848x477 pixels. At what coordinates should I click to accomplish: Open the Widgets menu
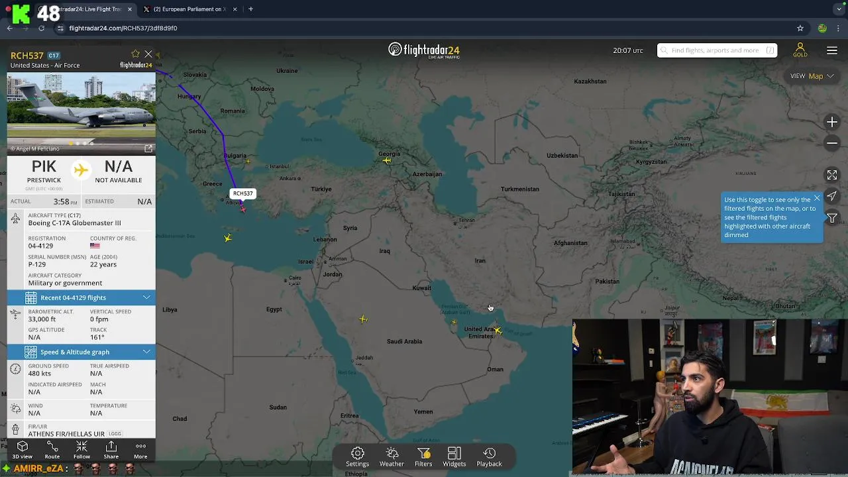point(454,457)
